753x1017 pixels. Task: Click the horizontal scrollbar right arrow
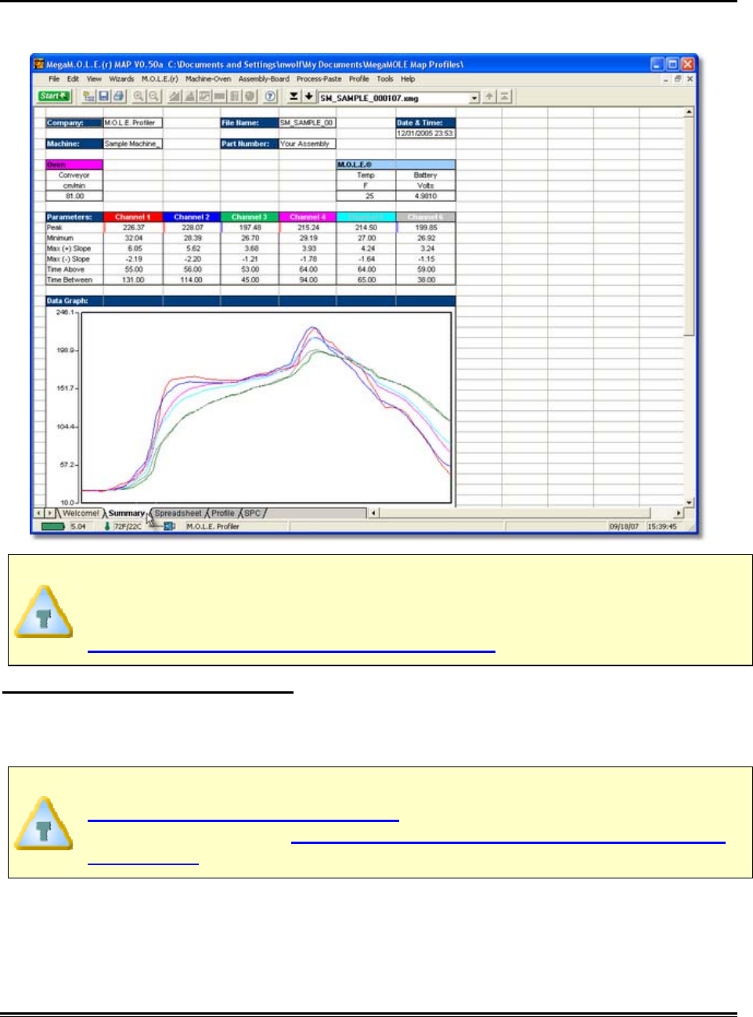point(679,513)
